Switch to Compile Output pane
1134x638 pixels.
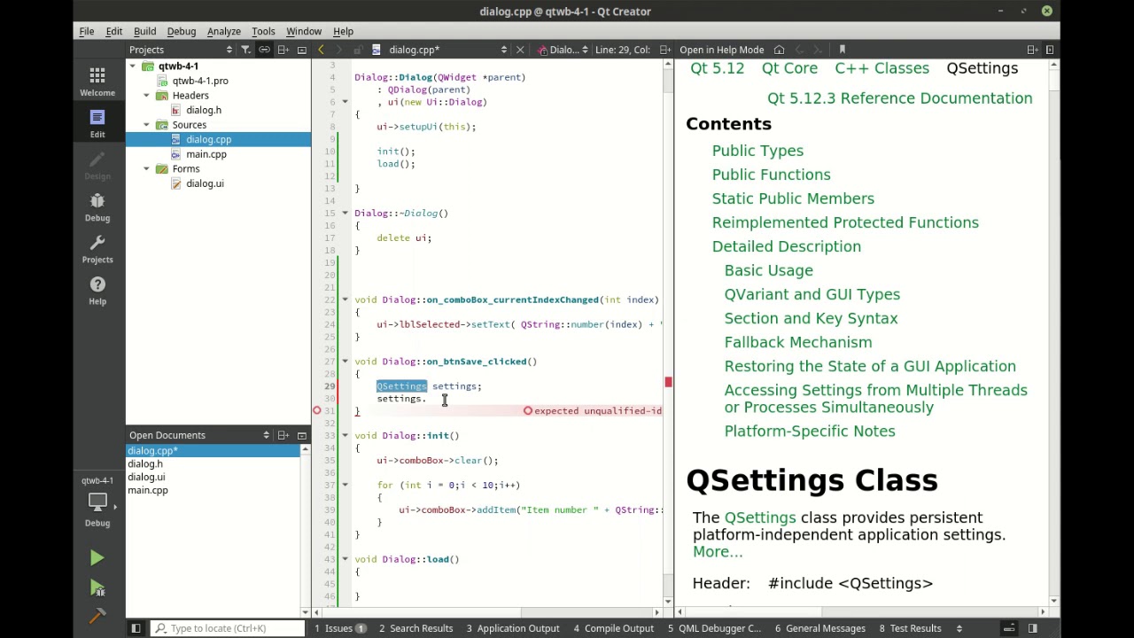click(x=613, y=628)
